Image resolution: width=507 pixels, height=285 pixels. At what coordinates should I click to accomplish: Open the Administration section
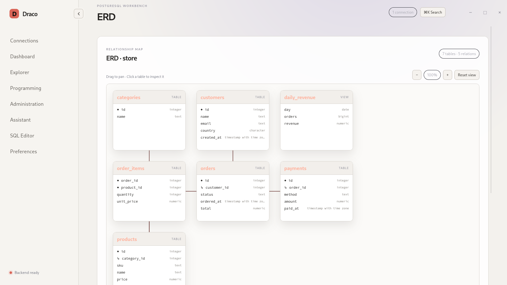pos(27,104)
